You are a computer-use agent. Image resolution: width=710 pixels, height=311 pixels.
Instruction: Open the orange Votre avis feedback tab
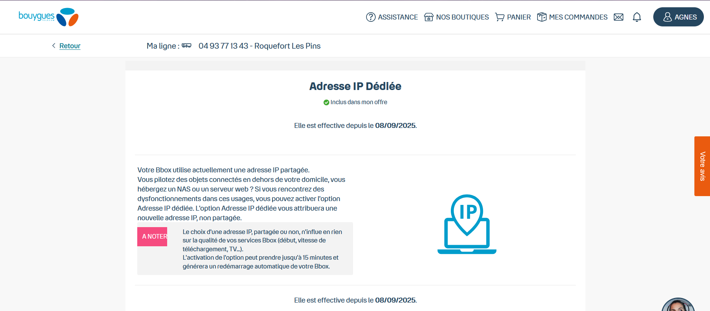pyautogui.click(x=702, y=166)
